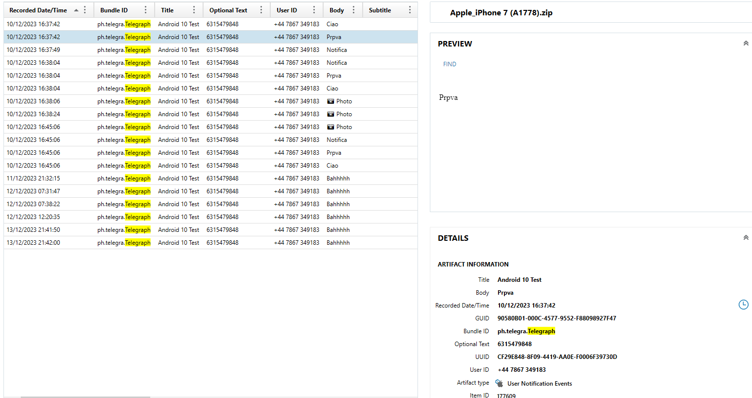Select the Photo row at 10/12/2023 16:38:24
Viewport: 752px width, 398px height.
coord(210,114)
